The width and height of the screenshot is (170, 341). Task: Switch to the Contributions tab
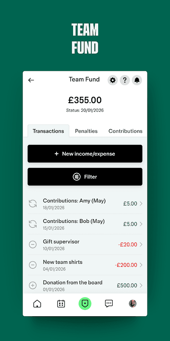coord(125,131)
